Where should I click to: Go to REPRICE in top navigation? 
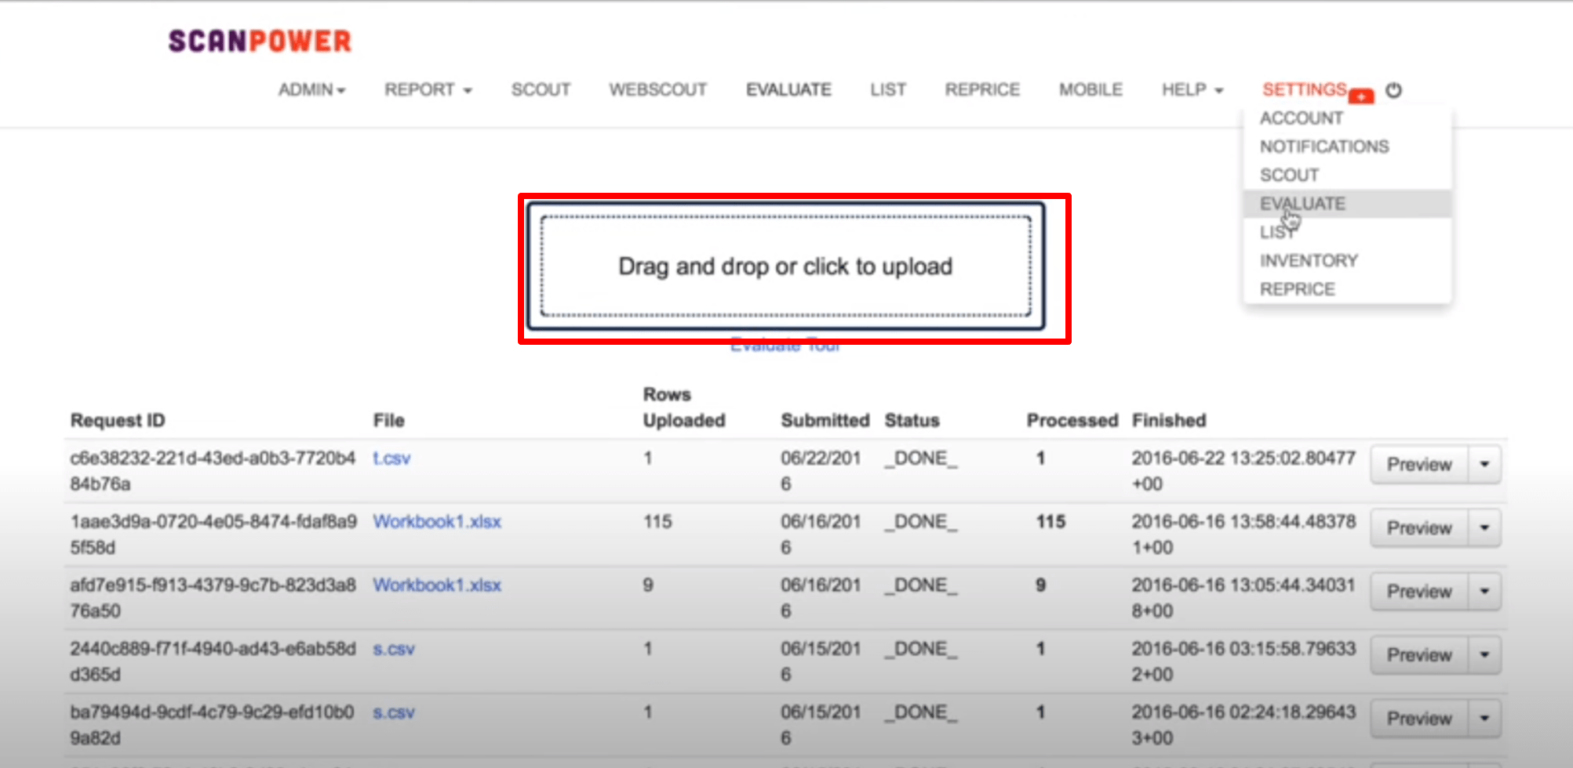coord(982,89)
